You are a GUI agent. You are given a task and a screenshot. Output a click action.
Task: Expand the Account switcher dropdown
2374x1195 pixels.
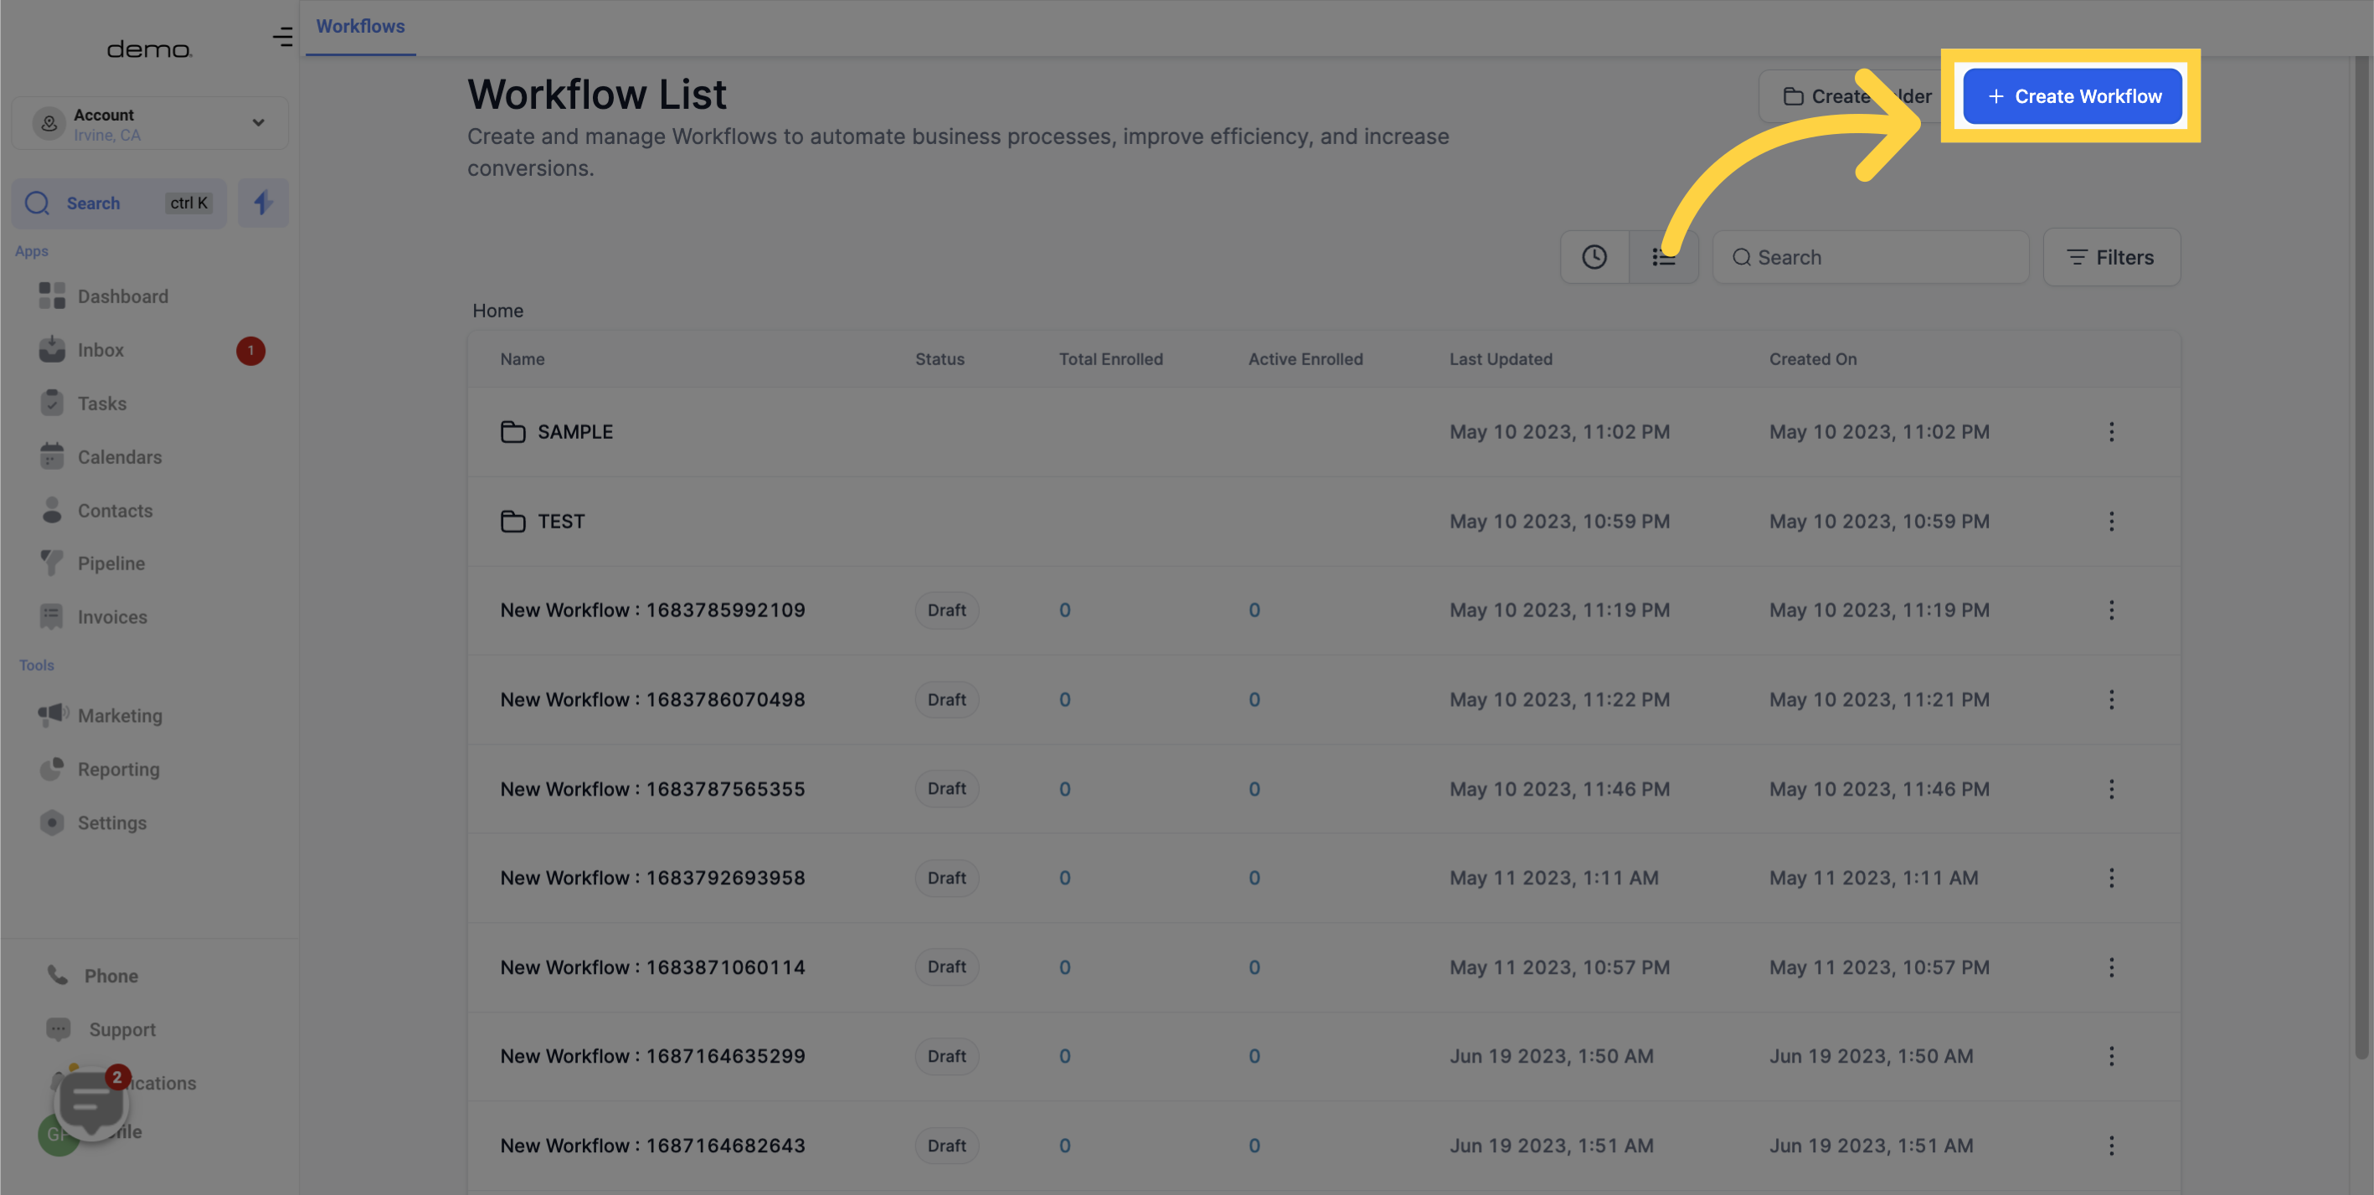pos(149,123)
